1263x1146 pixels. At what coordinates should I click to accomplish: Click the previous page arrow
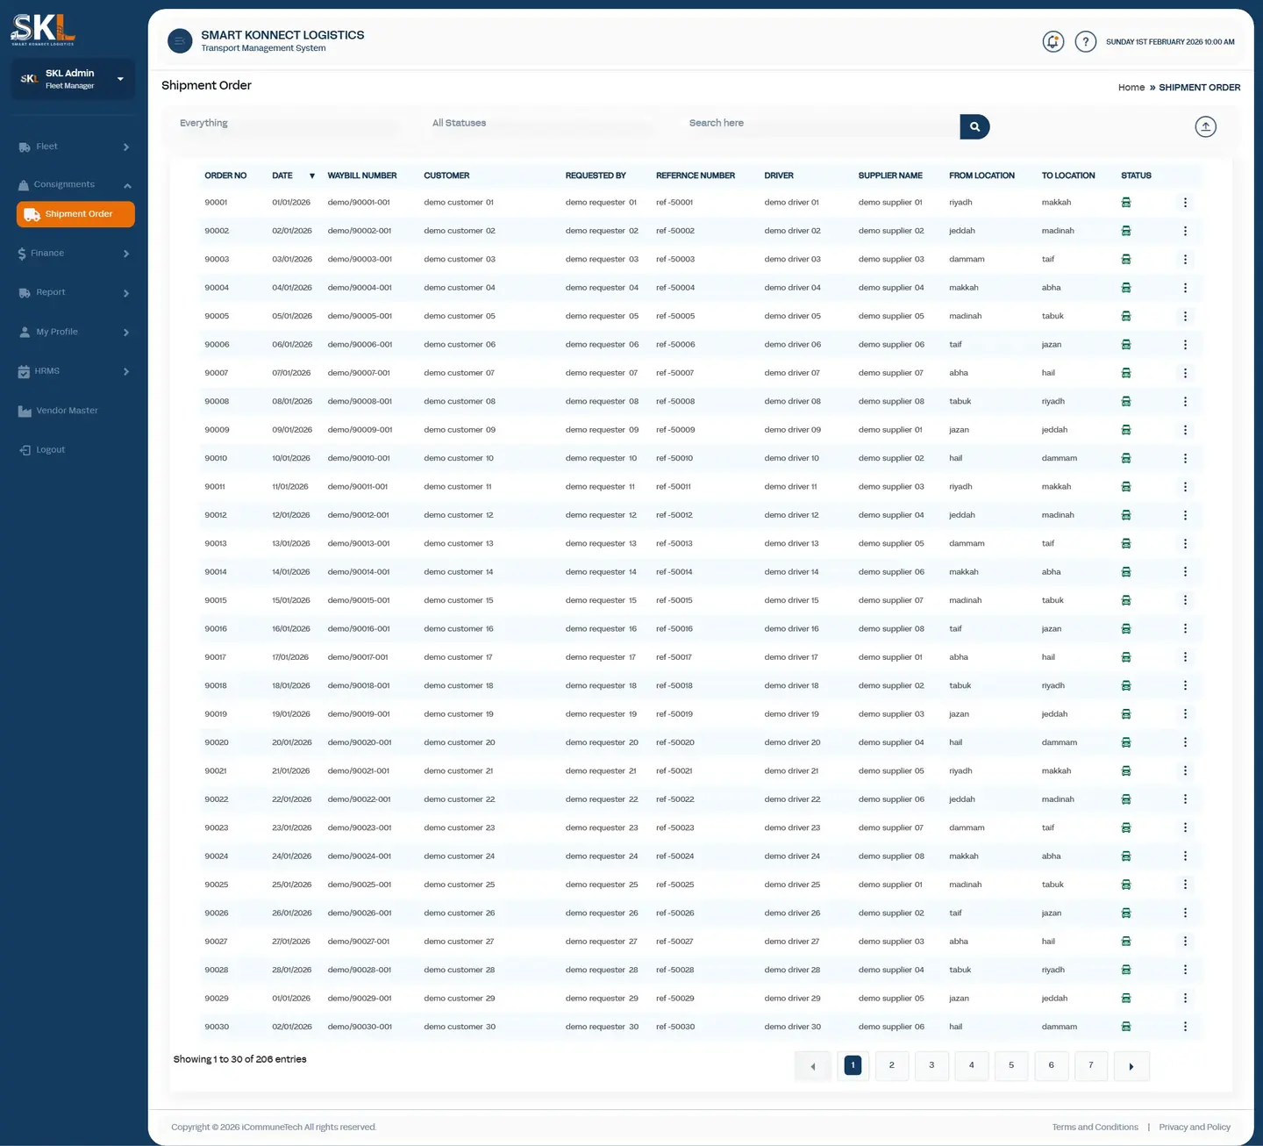click(813, 1066)
